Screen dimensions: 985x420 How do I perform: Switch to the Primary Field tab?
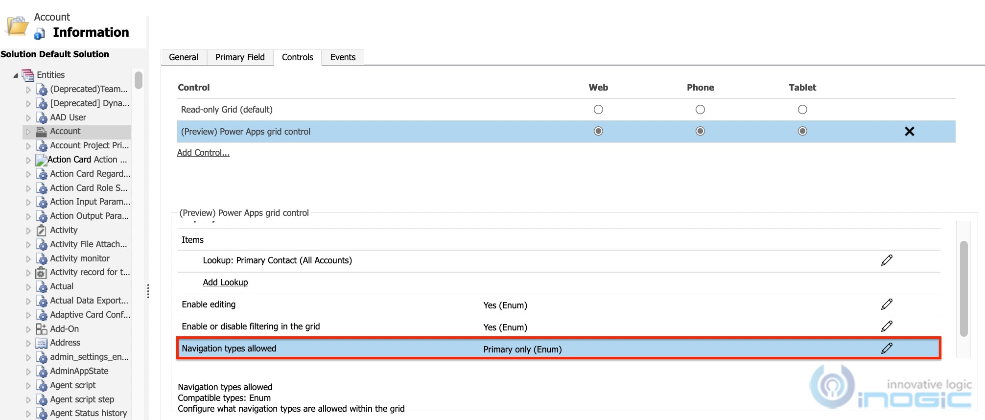pyautogui.click(x=240, y=57)
